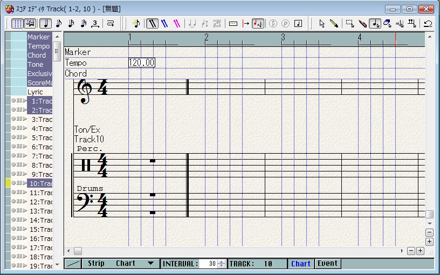Click the track list scrollbar thumb
Viewport: 440px width, 275px height.
[x=57, y=51]
